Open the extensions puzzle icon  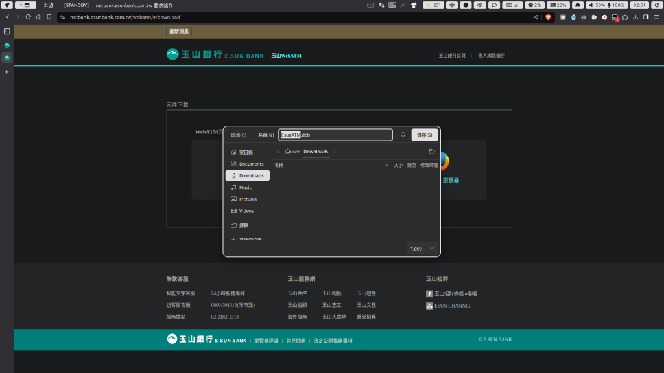click(x=625, y=17)
